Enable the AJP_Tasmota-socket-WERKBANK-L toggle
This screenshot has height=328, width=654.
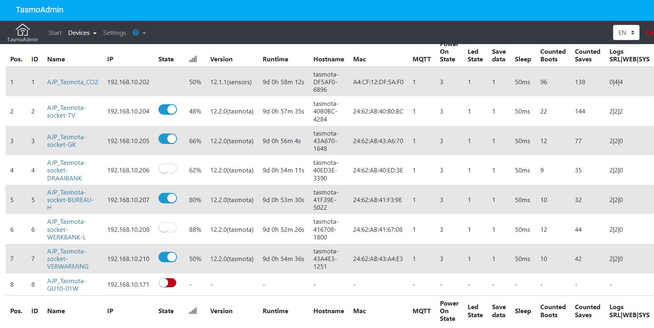tap(168, 227)
